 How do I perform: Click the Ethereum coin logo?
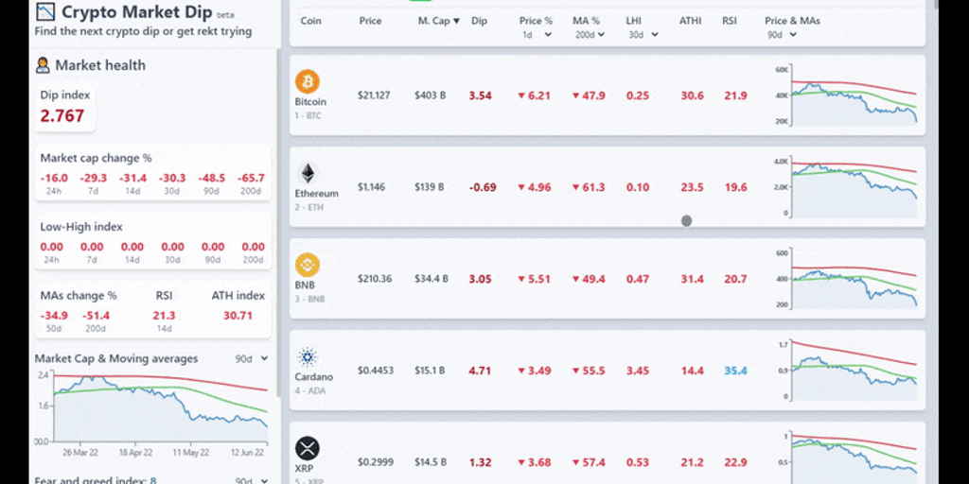coord(308,173)
